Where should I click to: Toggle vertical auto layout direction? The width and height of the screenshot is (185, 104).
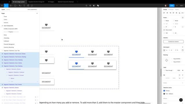click(164, 50)
